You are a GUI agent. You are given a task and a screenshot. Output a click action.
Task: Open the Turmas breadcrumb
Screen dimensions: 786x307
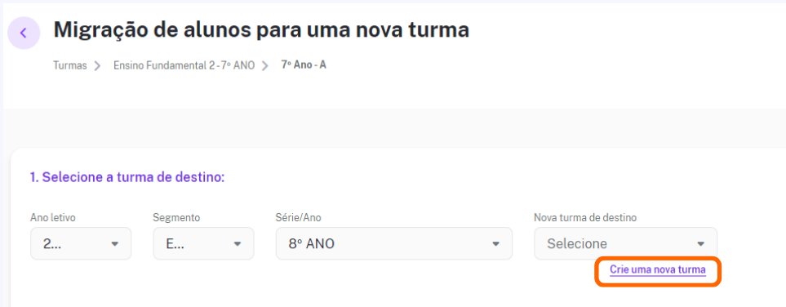[x=70, y=65]
